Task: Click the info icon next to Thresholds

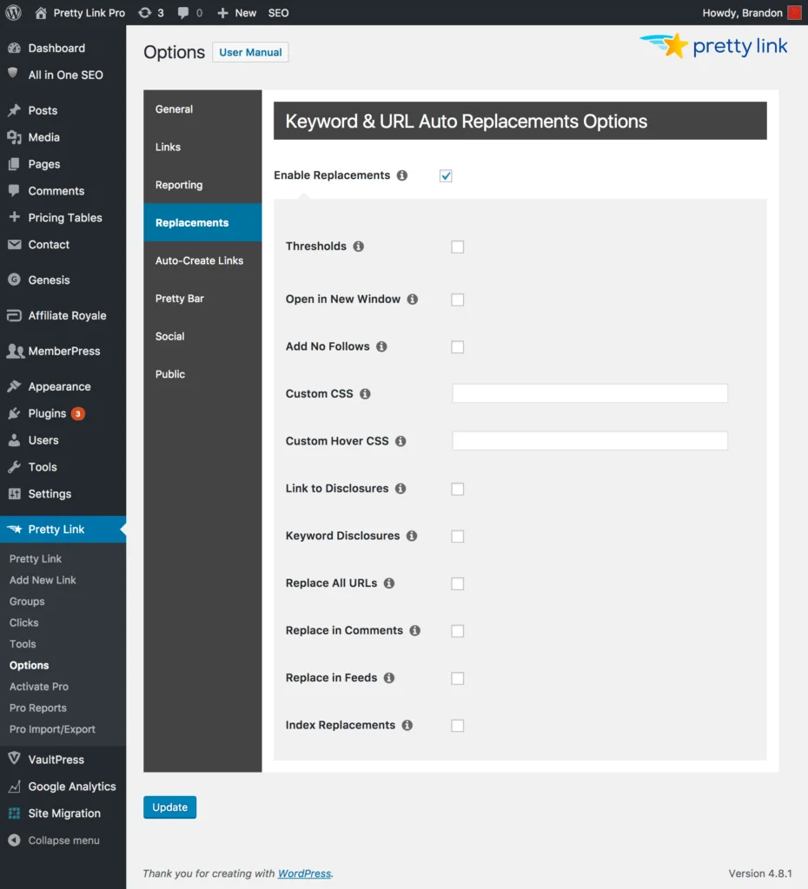Action: pos(359,246)
